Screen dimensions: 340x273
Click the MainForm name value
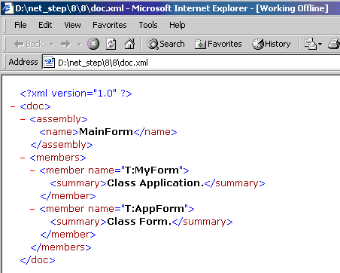click(x=106, y=132)
